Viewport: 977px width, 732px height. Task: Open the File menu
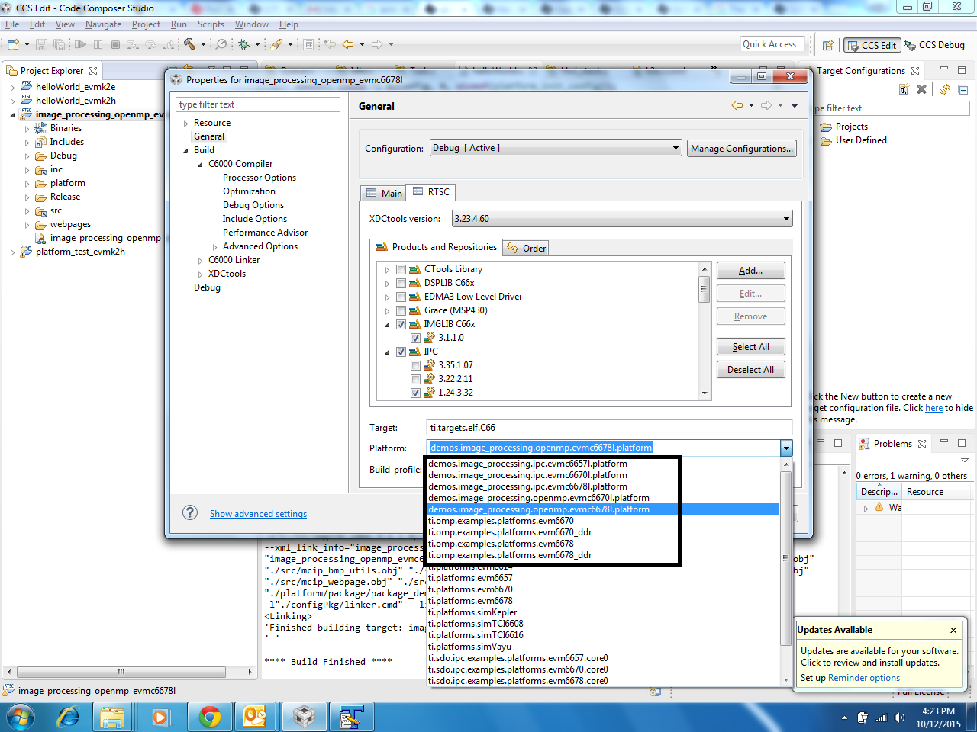click(x=12, y=24)
